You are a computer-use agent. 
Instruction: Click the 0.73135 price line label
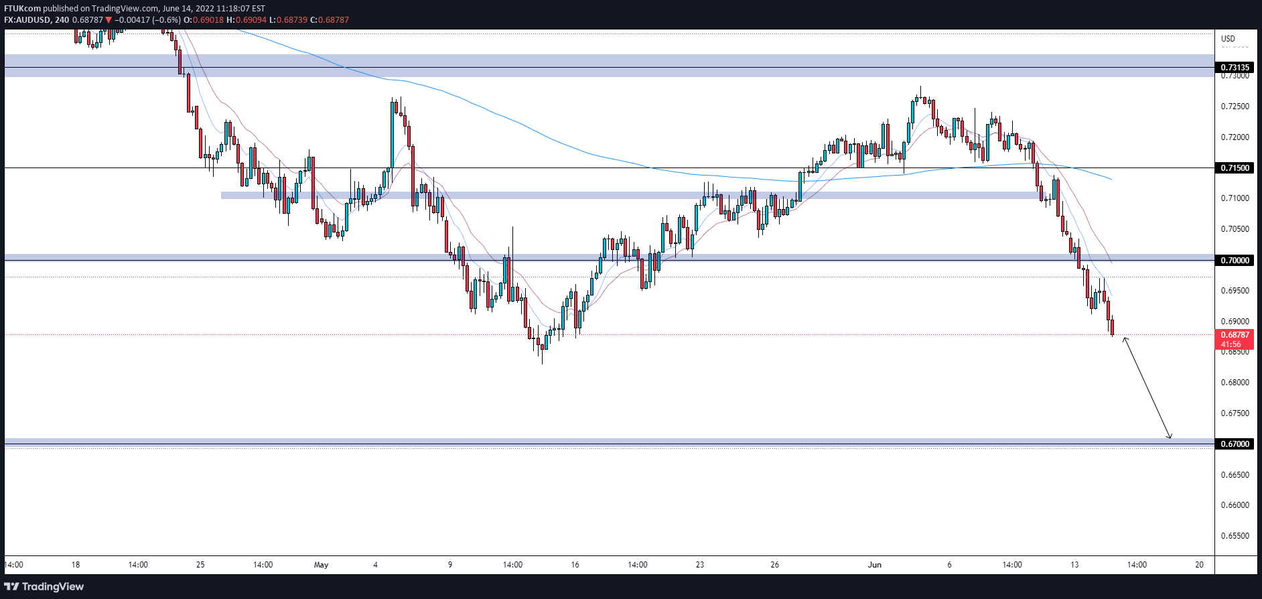point(1235,68)
